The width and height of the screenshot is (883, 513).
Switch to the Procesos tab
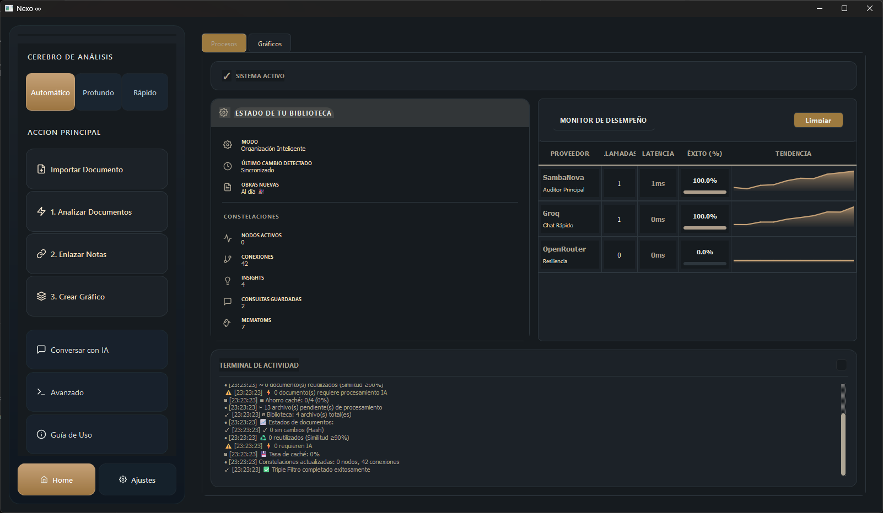(224, 43)
